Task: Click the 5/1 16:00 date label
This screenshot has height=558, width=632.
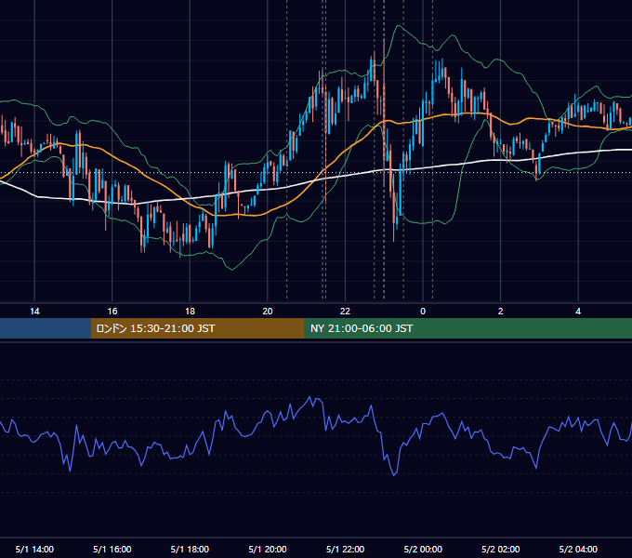Action: click(x=112, y=549)
